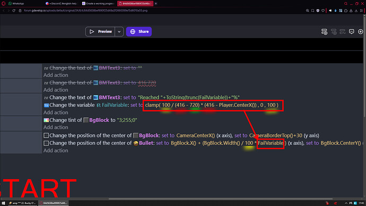Open a new browser tab with plus
Screen dimensions: 366x206
[156, 4]
